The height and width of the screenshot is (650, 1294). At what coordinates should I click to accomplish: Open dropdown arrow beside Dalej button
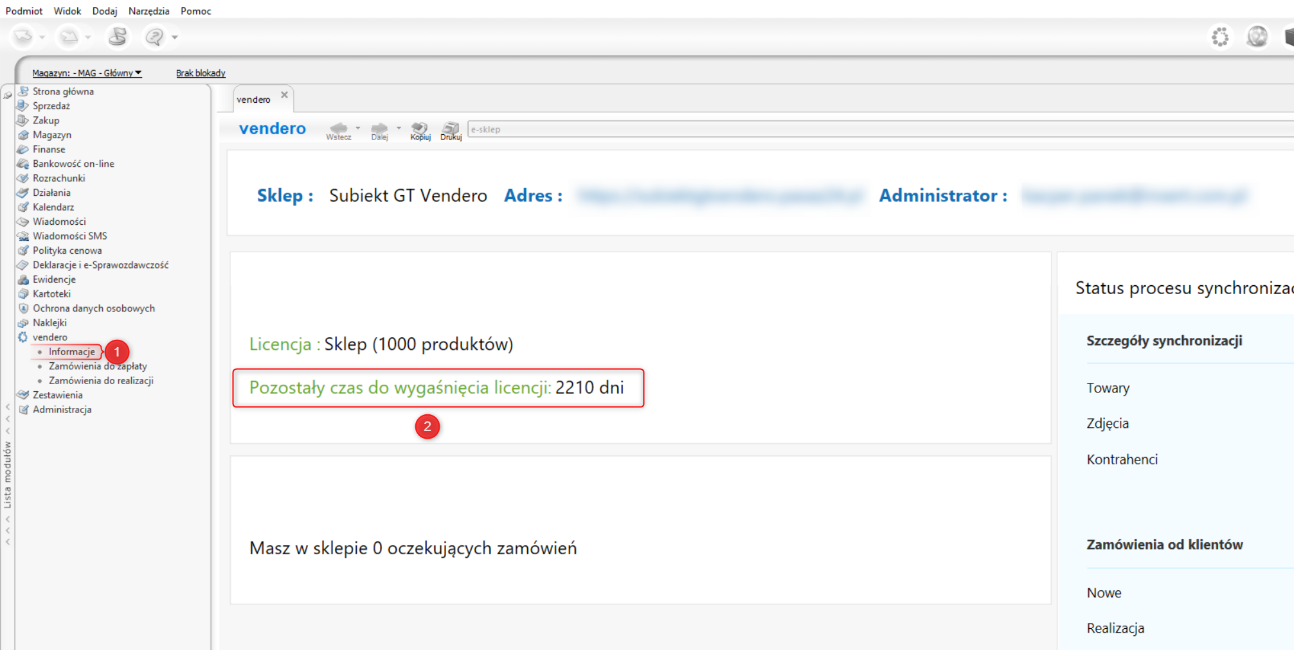(399, 128)
